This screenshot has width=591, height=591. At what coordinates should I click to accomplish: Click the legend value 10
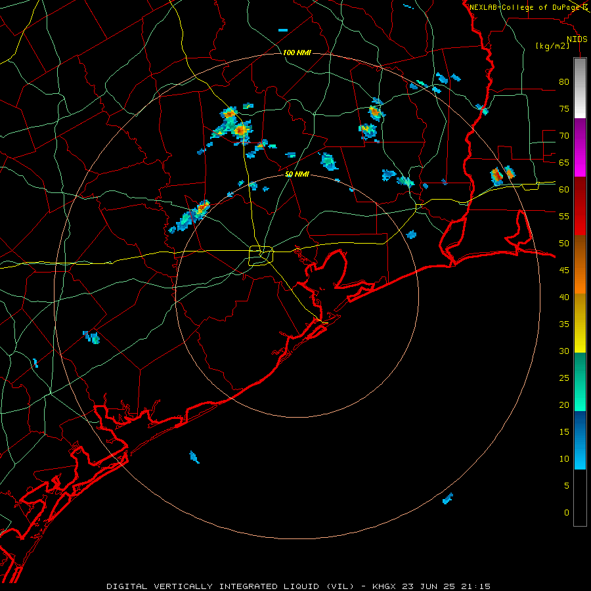tap(564, 459)
